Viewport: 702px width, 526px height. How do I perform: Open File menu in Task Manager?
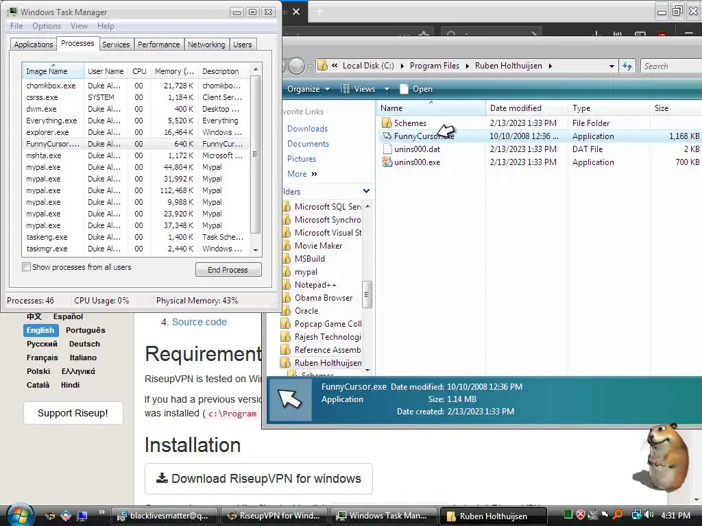pos(16,26)
